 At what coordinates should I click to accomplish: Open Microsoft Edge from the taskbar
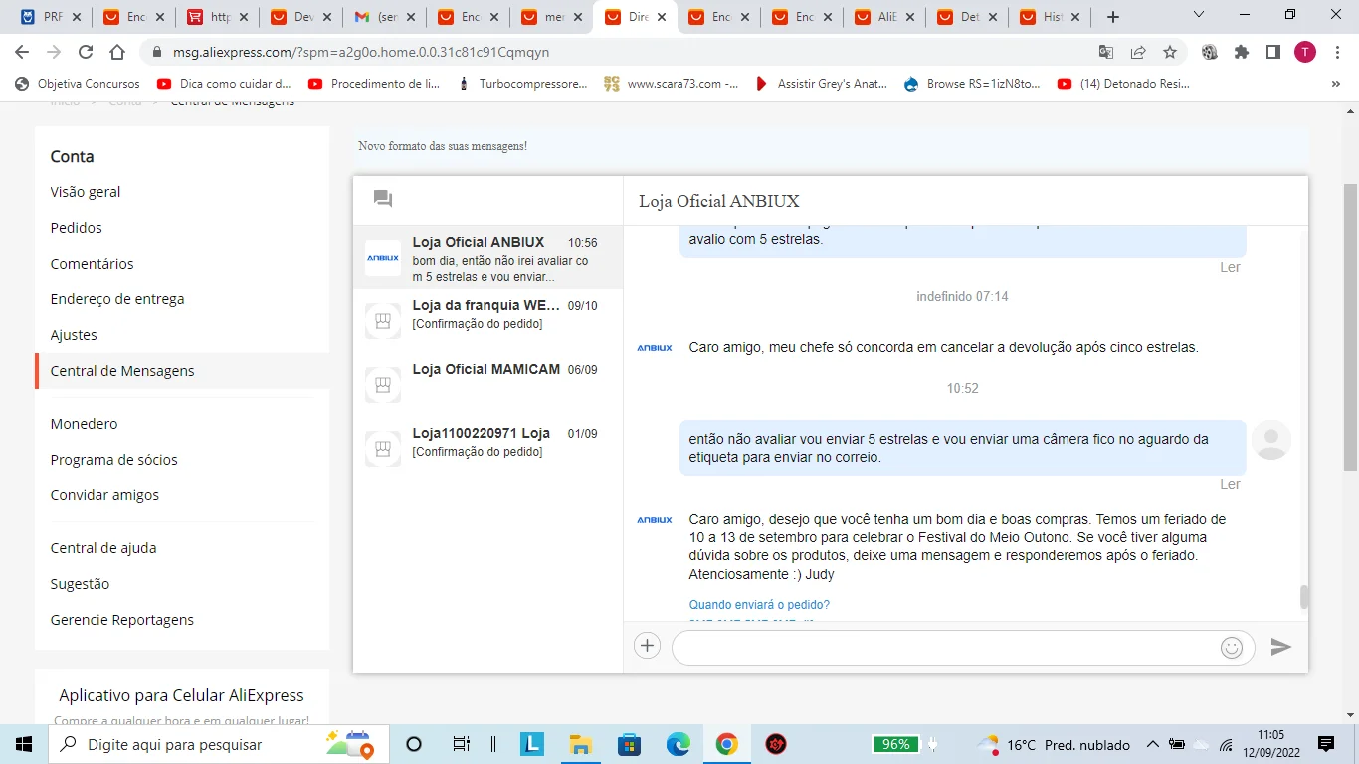(678, 744)
